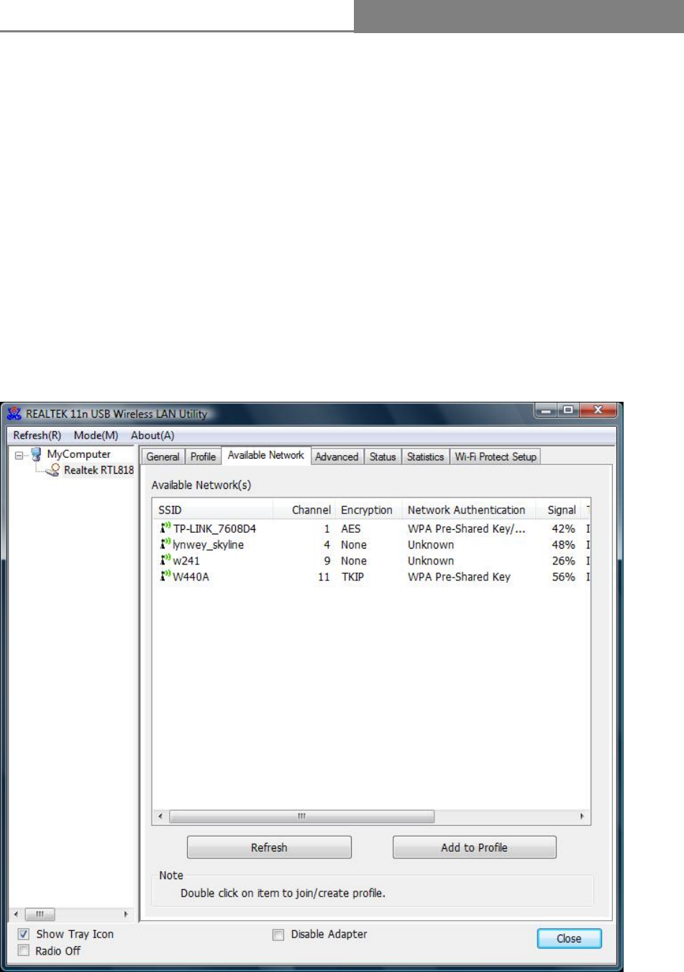Check the Disable Adapter checkbox
This screenshot has height=972, width=684.
[x=278, y=935]
